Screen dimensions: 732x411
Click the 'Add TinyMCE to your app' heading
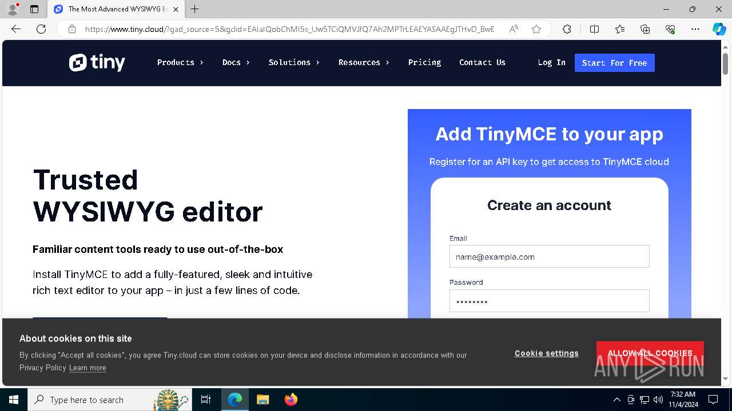549,134
